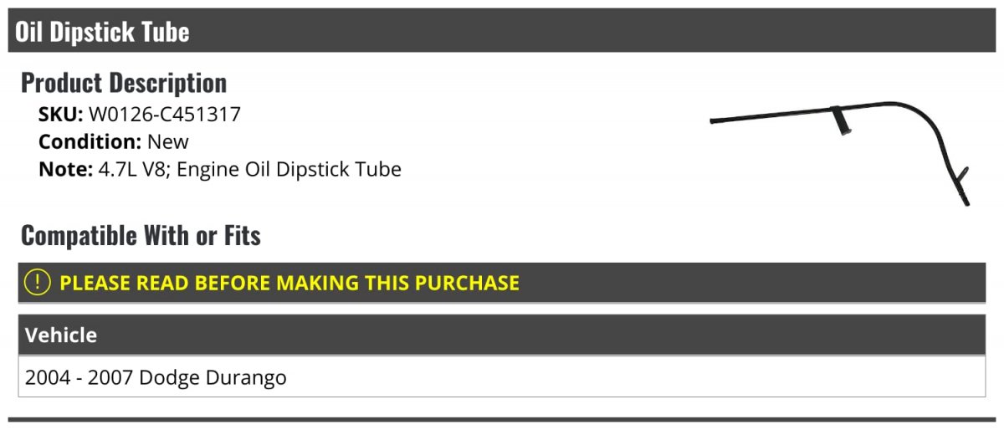Click the "Oil Dipstick Tube" title bar
This screenshot has width=1004, height=430.
click(502, 31)
